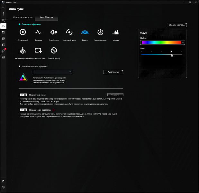Open the Devices sidebar icon
The height and width of the screenshot is (193, 199).
[x=4, y=20]
